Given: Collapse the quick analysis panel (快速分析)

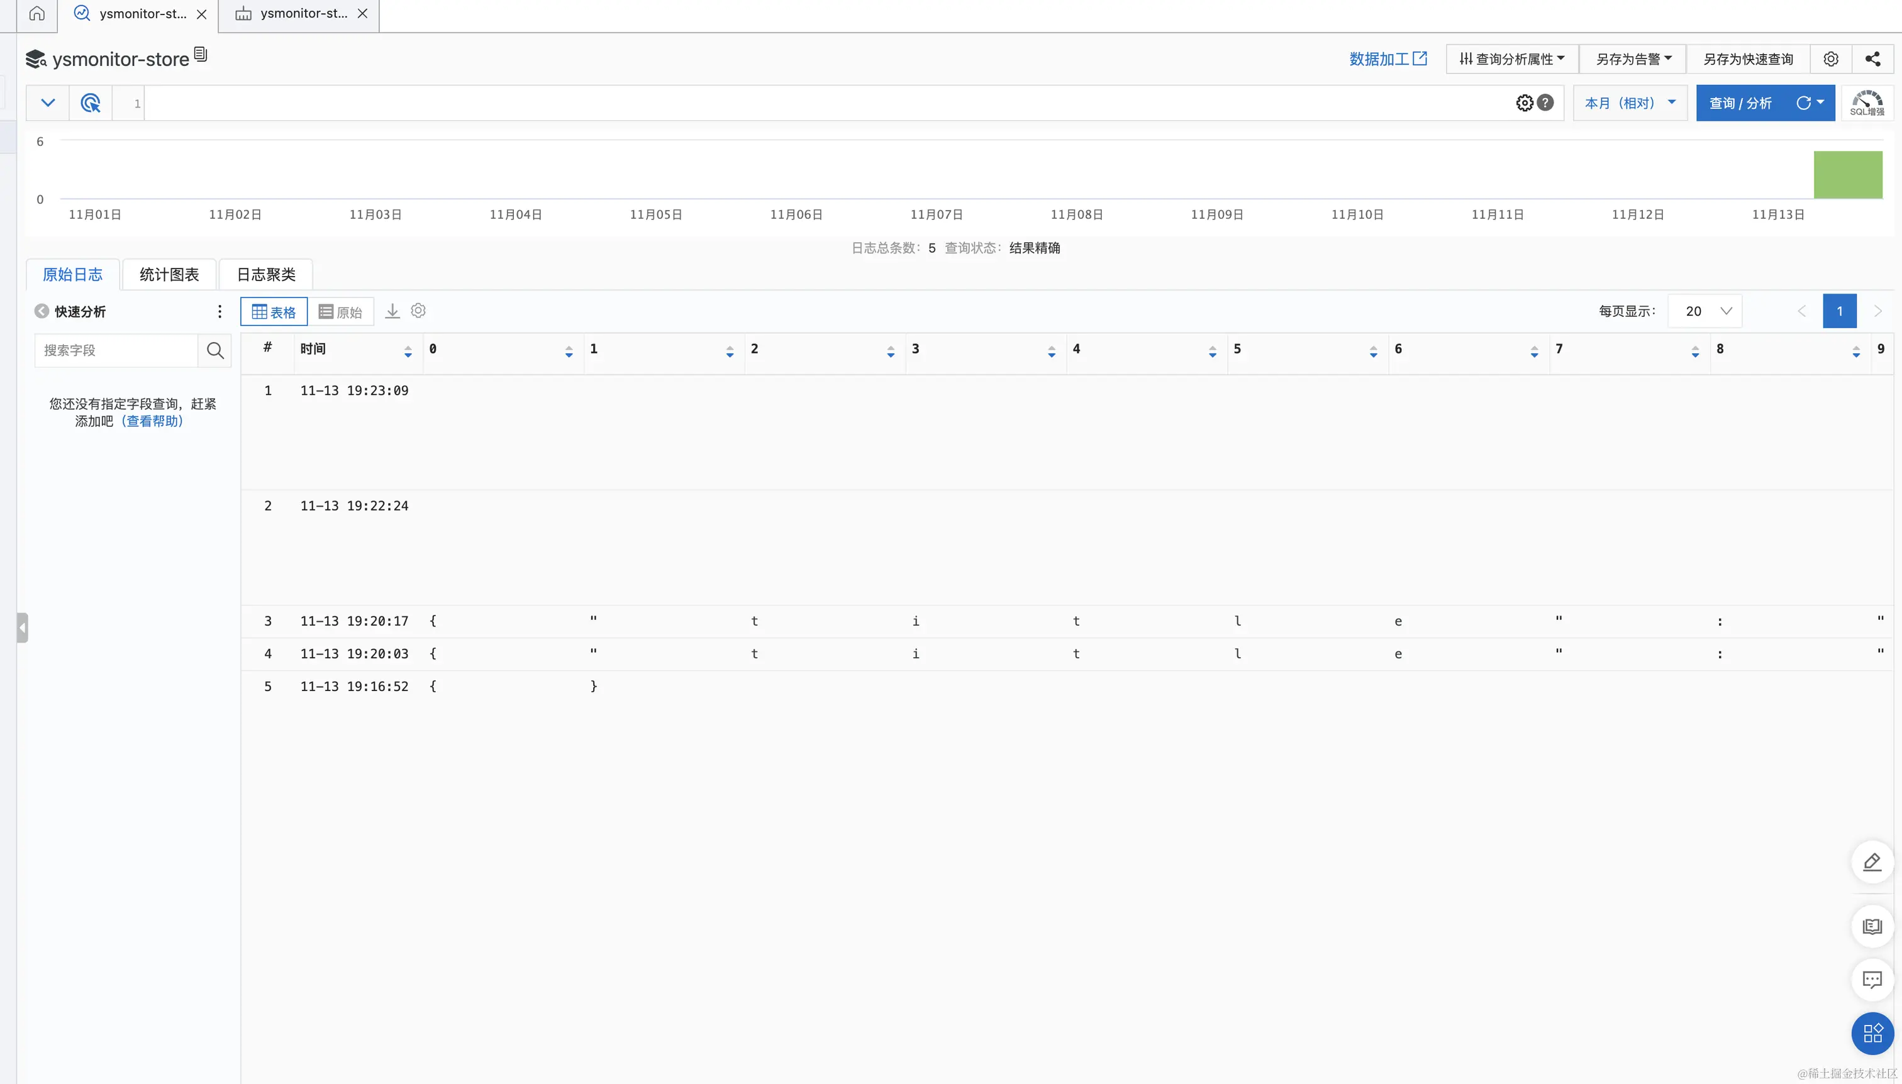Looking at the screenshot, I should point(42,311).
